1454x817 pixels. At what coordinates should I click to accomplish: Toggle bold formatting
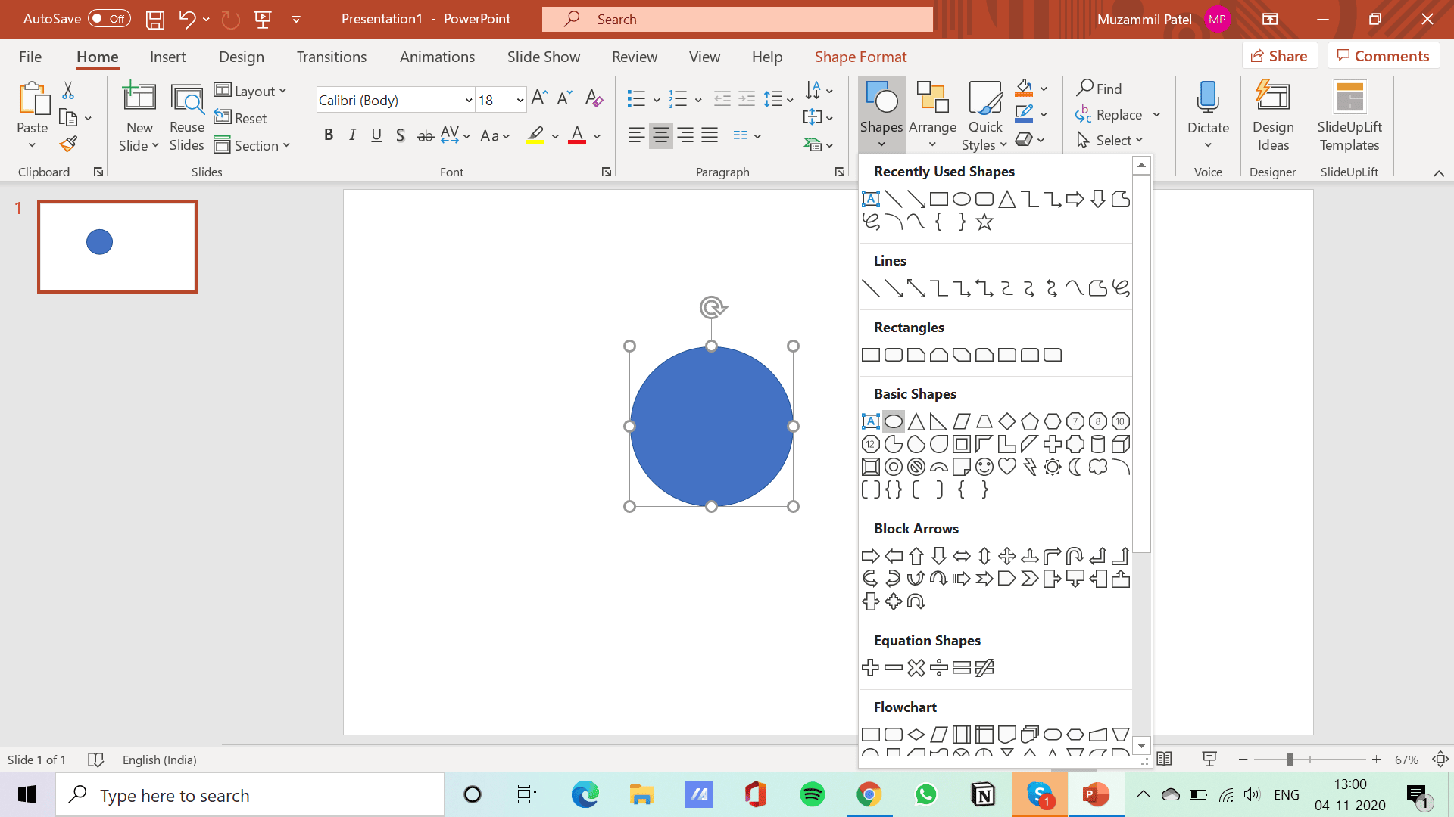pyautogui.click(x=329, y=135)
